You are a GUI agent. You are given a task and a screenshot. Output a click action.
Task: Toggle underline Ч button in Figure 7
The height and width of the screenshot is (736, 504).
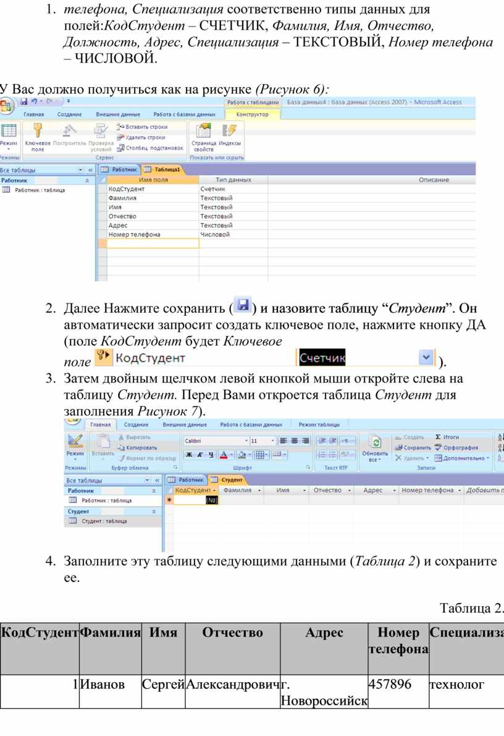[211, 454]
